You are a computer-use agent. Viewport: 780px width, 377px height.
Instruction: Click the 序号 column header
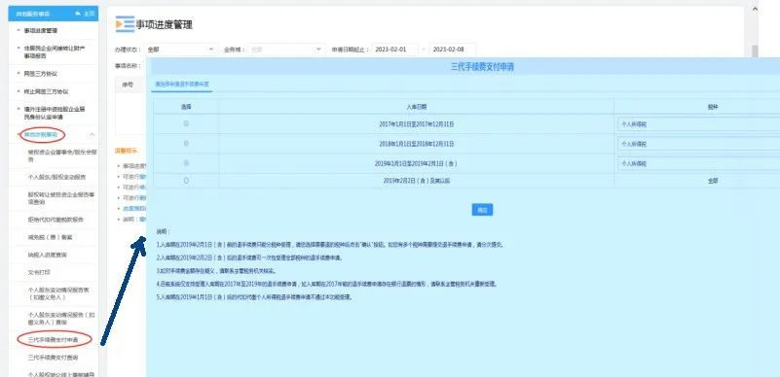coord(128,85)
